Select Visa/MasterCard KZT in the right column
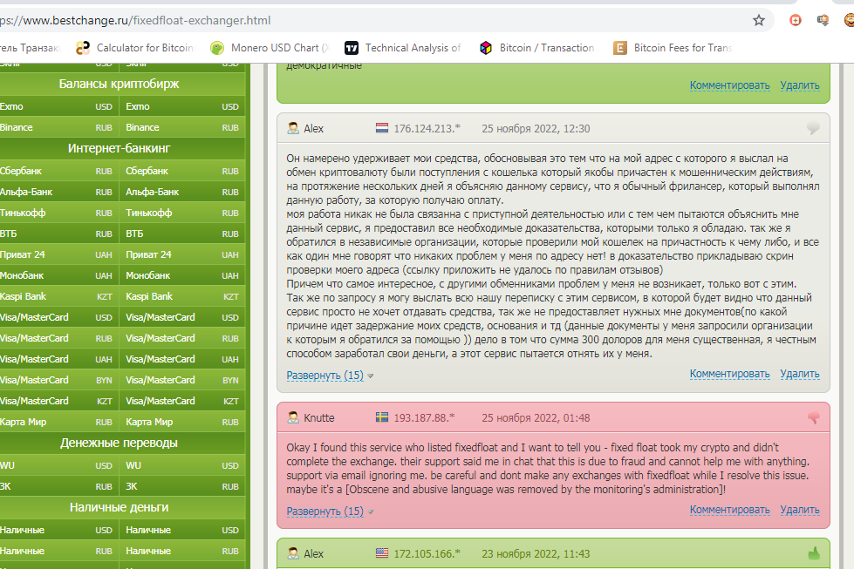This screenshot has width=854, height=569. pyautogui.click(x=182, y=401)
